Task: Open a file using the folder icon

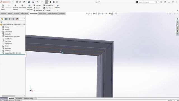Action: click(x=24, y=2)
